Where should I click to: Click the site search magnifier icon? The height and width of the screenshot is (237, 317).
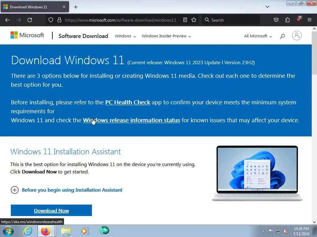pyautogui.click(x=282, y=36)
